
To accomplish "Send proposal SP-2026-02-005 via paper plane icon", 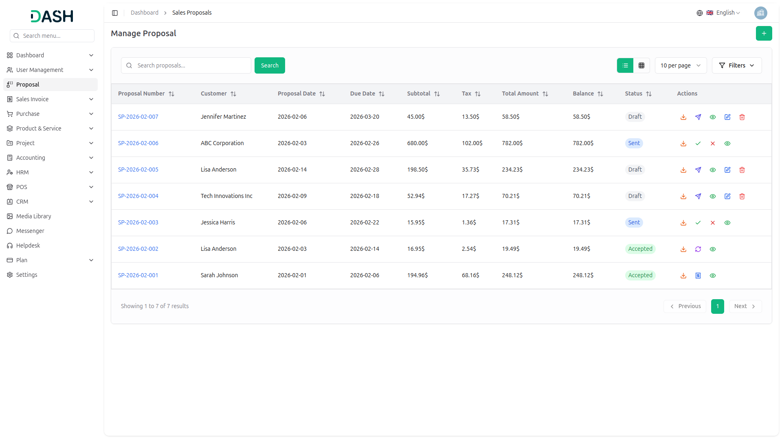I will tap(698, 170).
